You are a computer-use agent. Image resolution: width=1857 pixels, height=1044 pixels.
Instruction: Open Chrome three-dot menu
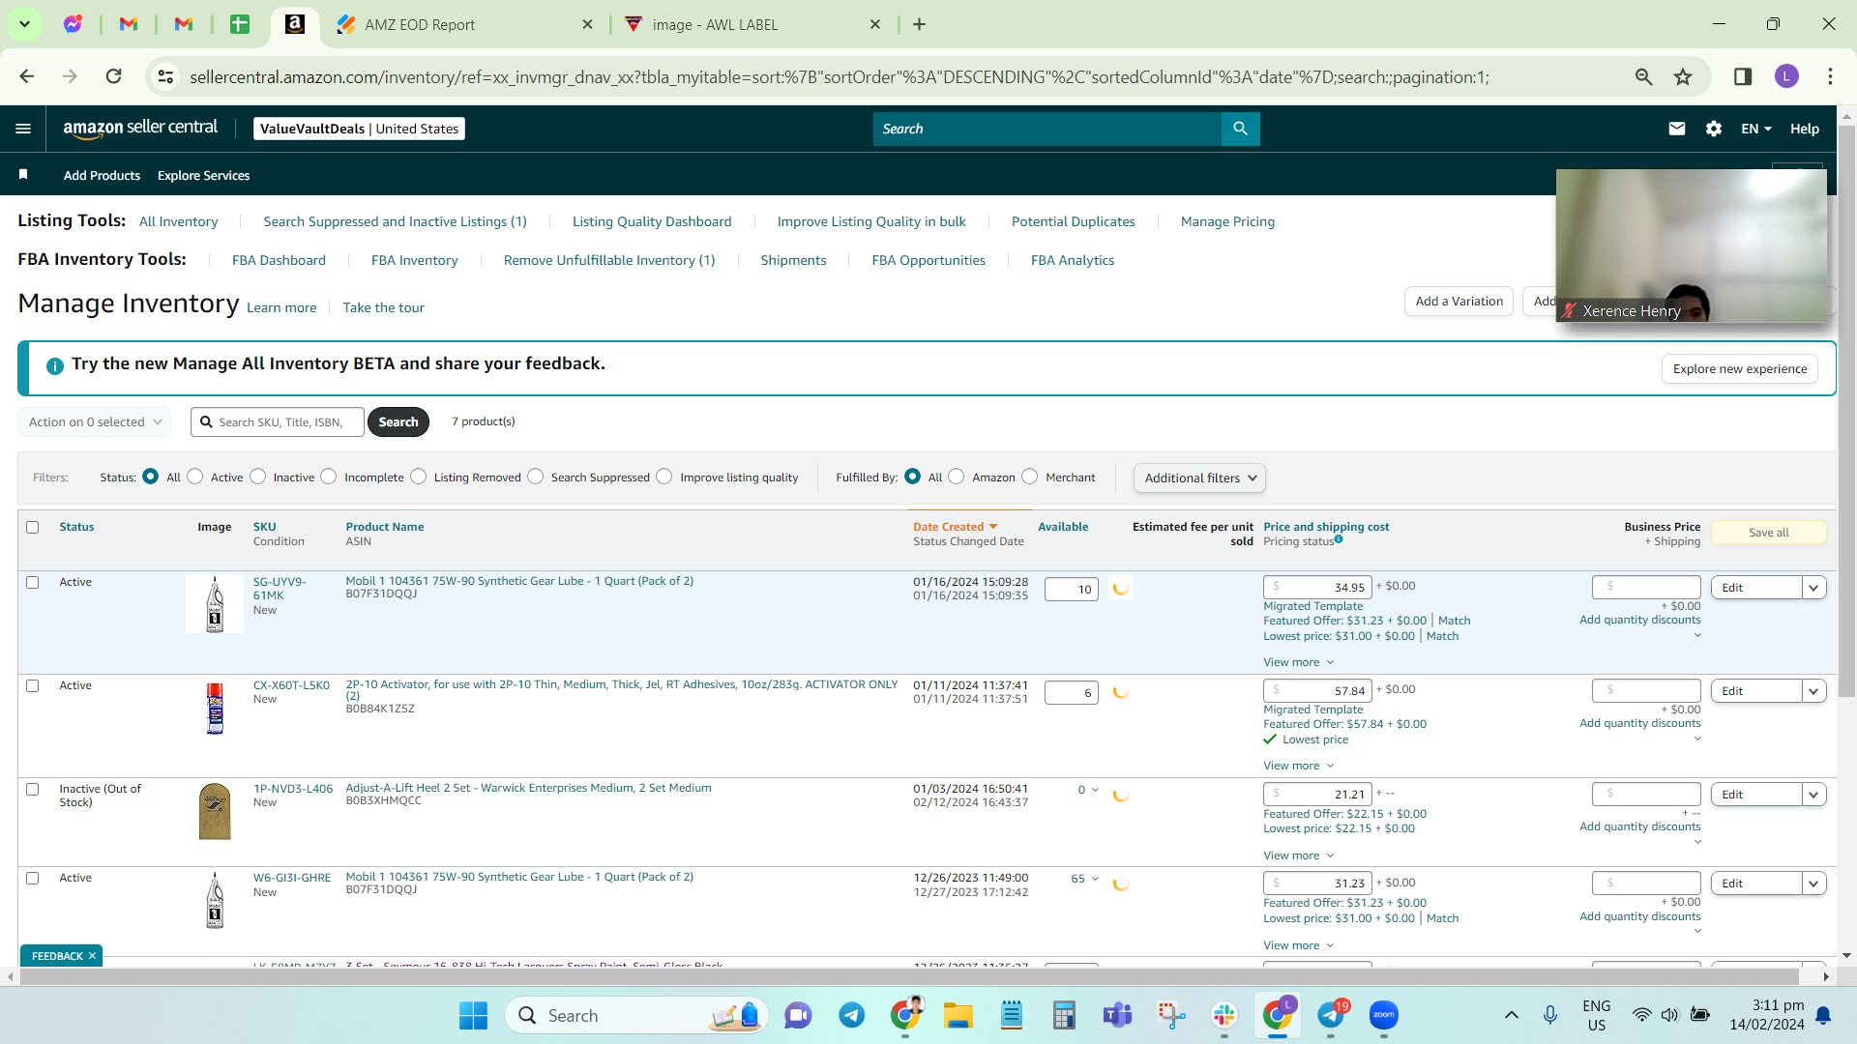point(1830,76)
